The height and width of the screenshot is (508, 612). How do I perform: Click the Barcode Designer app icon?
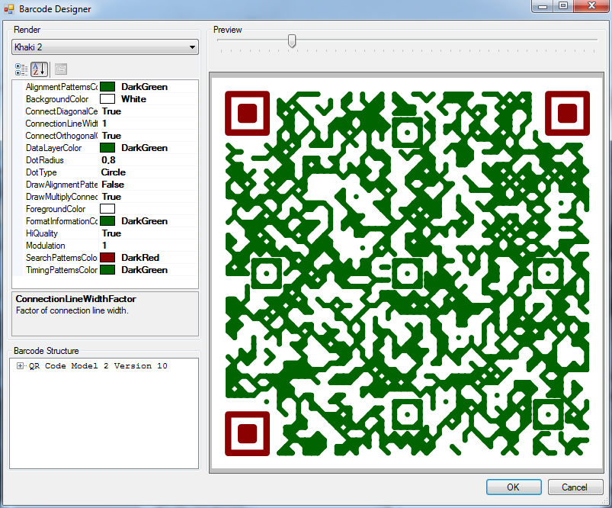click(9, 9)
